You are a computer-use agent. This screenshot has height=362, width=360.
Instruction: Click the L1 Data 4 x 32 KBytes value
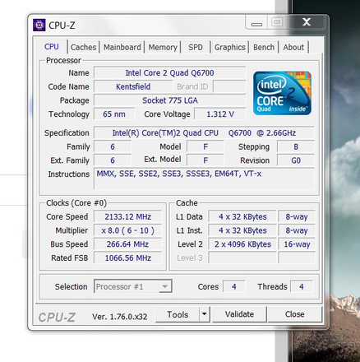pos(242,216)
